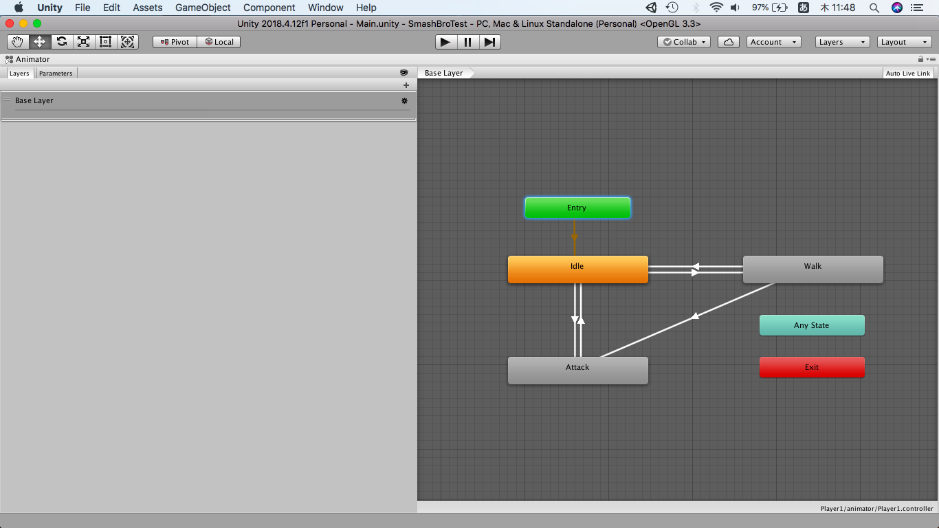Image resolution: width=939 pixels, height=528 pixels.
Task: Select the Any State node
Action: pyautogui.click(x=812, y=325)
